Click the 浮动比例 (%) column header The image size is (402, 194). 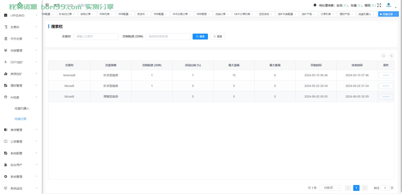coord(193,65)
